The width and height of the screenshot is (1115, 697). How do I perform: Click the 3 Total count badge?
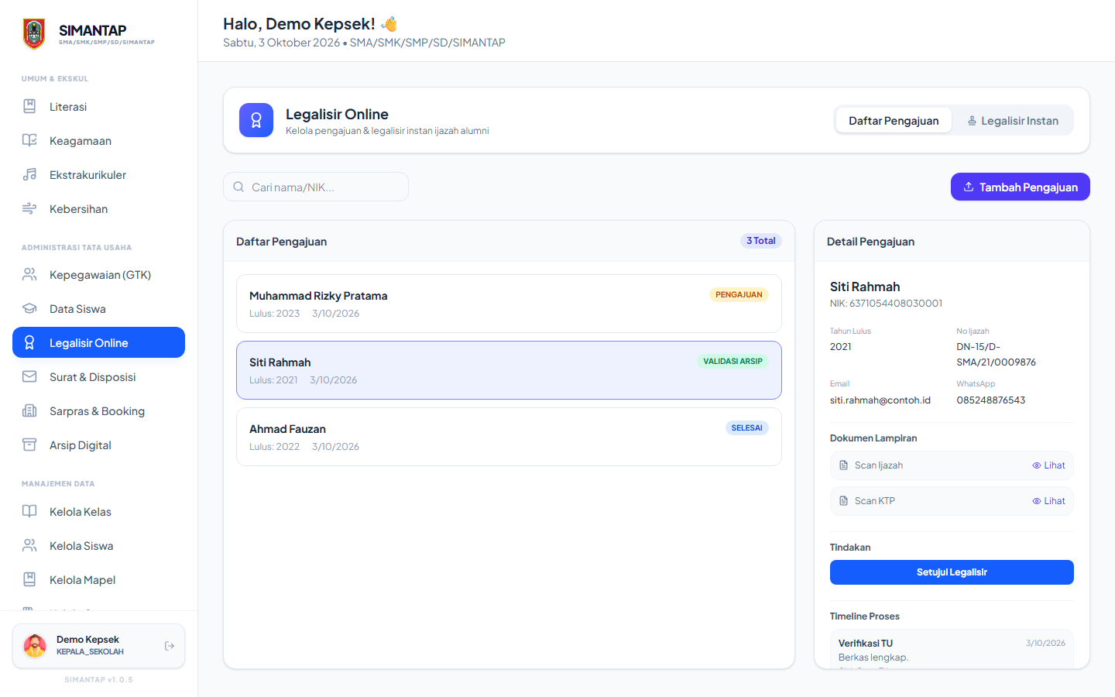(761, 241)
